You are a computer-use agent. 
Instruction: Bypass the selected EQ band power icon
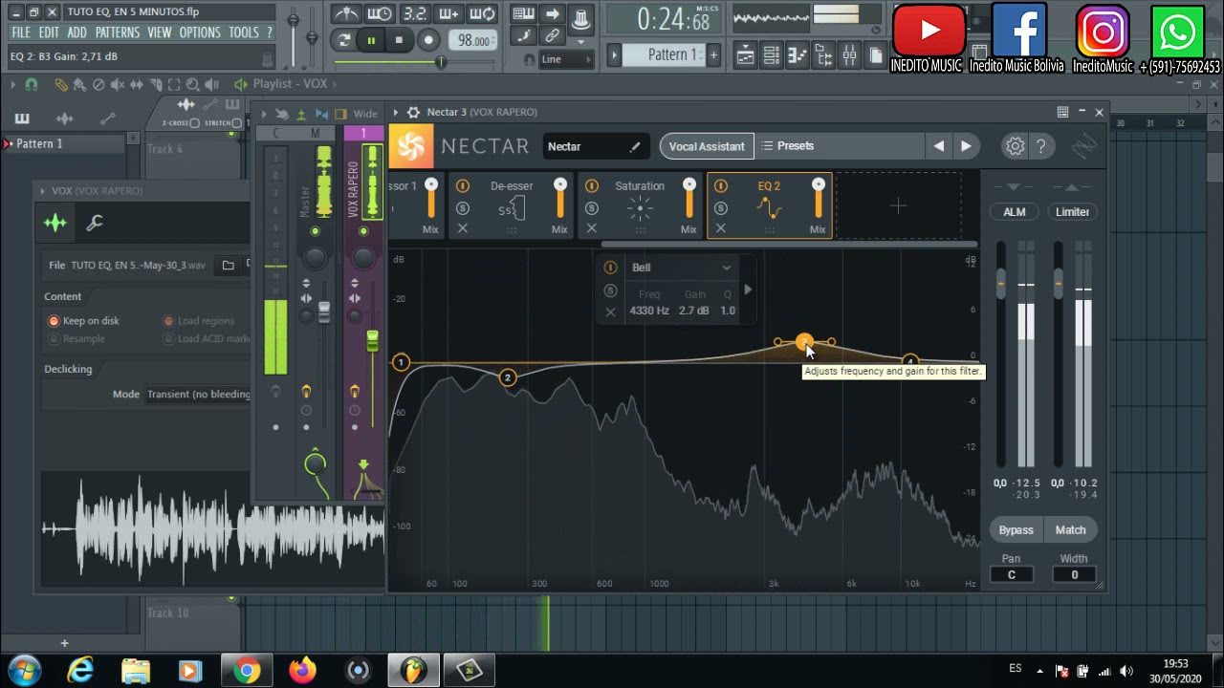(610, 268)
